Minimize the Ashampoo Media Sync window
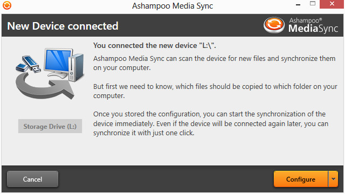 [298, 4]
